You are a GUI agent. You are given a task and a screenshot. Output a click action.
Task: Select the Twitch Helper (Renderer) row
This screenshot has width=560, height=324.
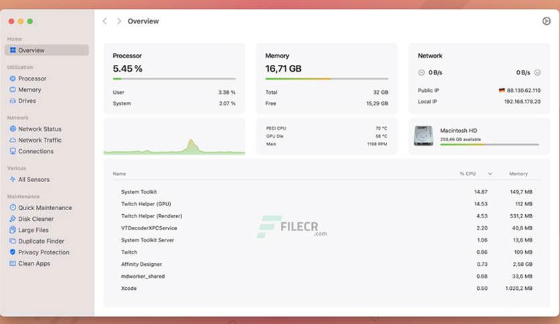[326, 216]
